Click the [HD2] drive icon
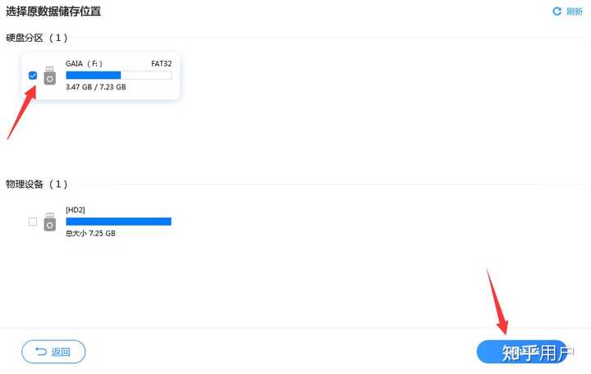This screenshot has width=591, height=374. point(50,221)
